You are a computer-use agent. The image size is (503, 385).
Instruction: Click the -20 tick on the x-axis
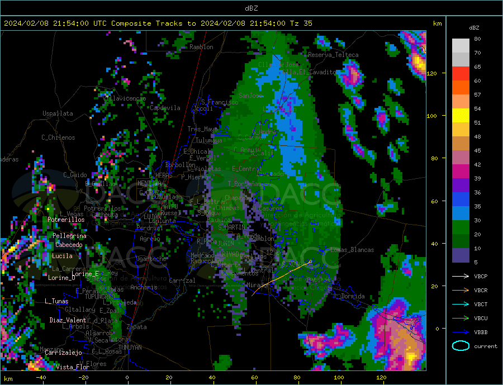click(x=83, y=378)
